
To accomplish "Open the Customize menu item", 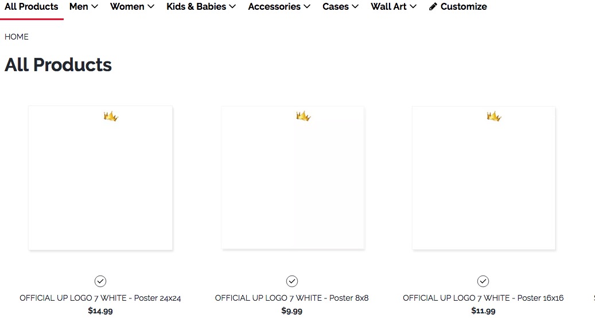I will coord(464,7).
